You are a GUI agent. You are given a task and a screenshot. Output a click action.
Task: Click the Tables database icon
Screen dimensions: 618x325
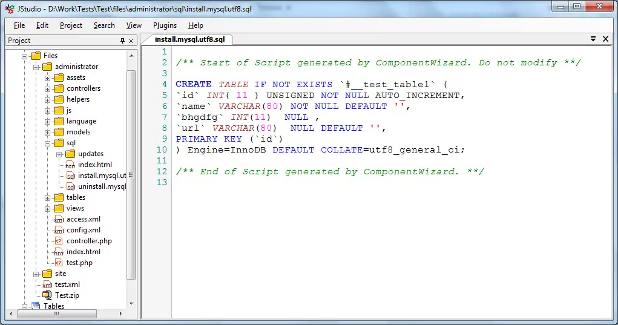(36, 306)
